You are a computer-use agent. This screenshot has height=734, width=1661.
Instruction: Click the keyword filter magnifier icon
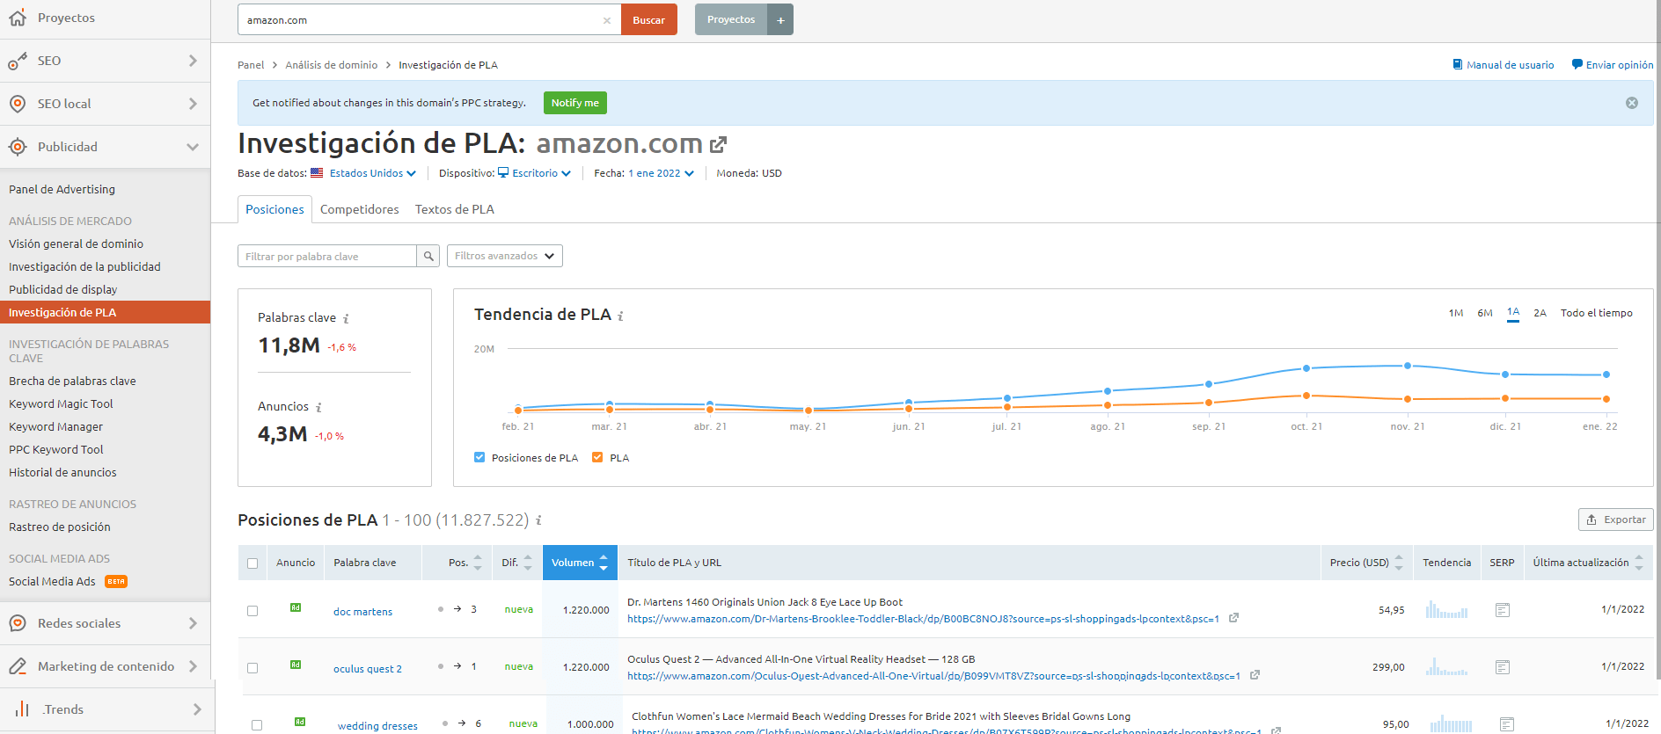pos(428,256)
